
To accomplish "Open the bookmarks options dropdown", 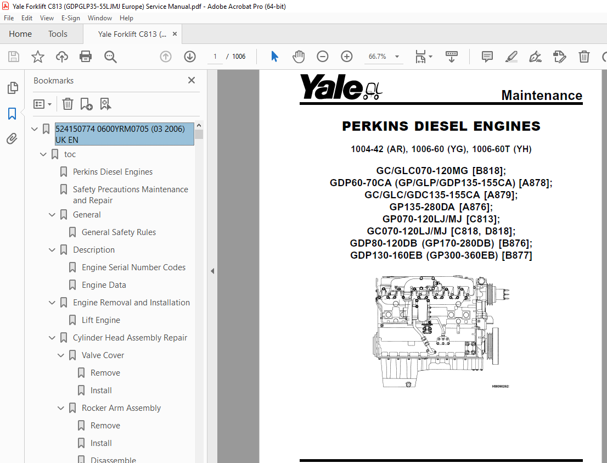I will [42, 104].
